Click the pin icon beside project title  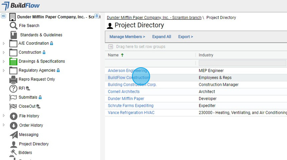97,16
